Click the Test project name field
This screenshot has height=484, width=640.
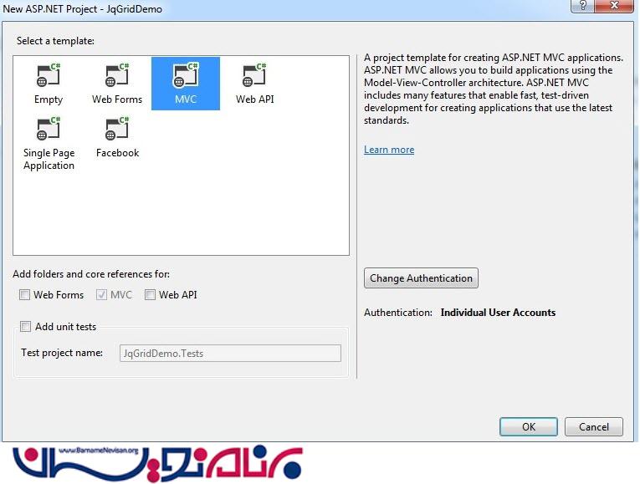230,353
